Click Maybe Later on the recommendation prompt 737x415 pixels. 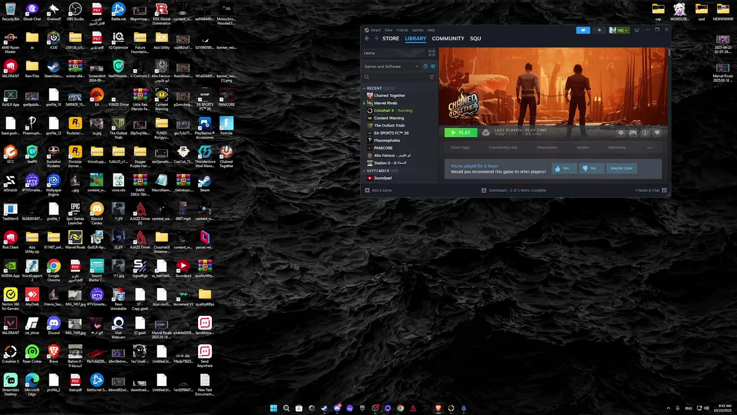[621, 168]
